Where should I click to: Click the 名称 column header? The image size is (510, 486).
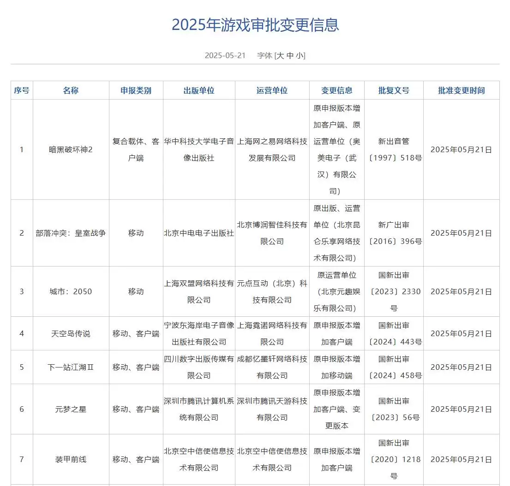[71, 90]
